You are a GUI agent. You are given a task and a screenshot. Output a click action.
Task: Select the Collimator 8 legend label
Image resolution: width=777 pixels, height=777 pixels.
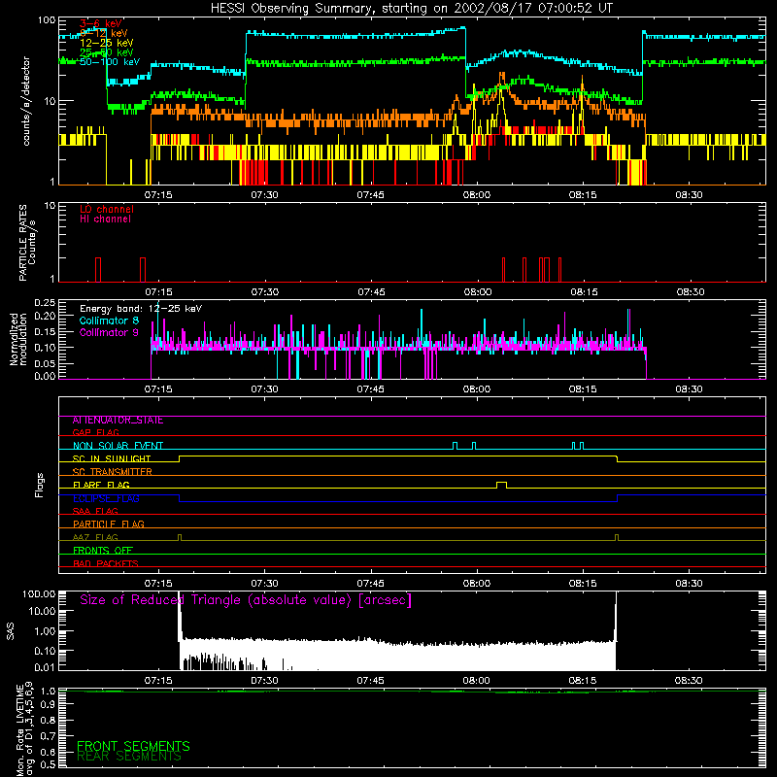[109, 321]
